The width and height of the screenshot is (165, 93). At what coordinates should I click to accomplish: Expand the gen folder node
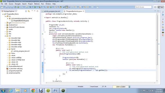[x=5, y=23]
